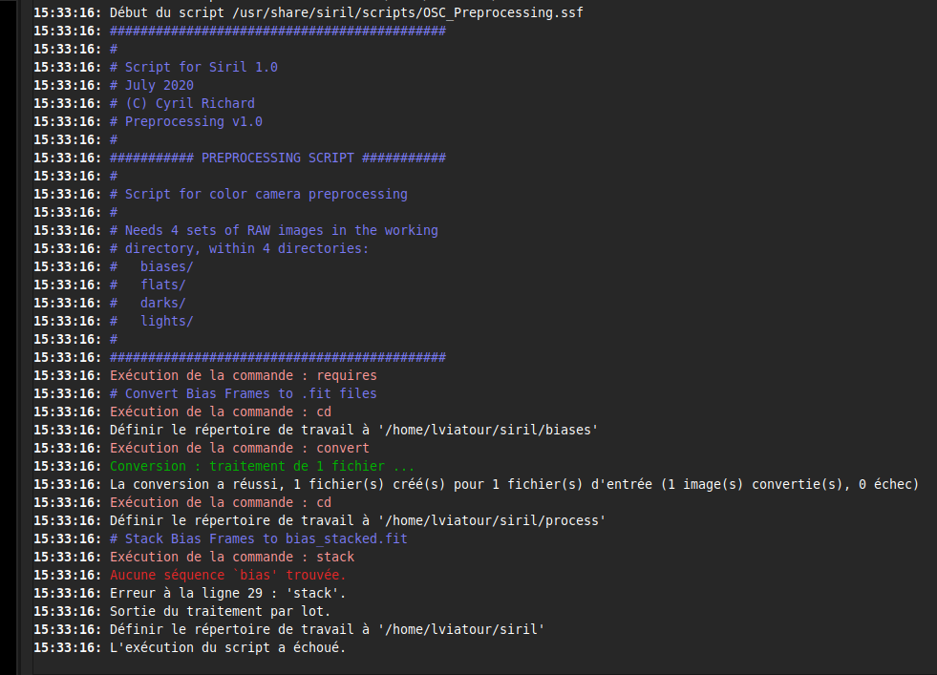The image size is (937, 675).
Task: Click 'Exécution de la commande : convert'
Action: coord(240,448)
